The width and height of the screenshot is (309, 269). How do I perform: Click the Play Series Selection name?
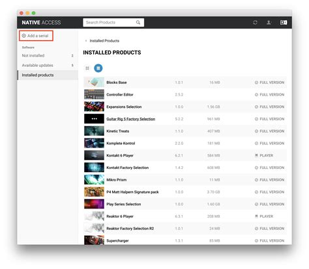[124, 204]
